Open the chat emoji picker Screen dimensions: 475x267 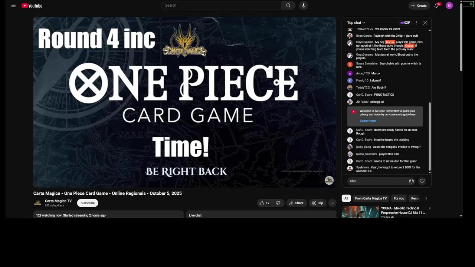pyautogui.click(x=411, y=181)
